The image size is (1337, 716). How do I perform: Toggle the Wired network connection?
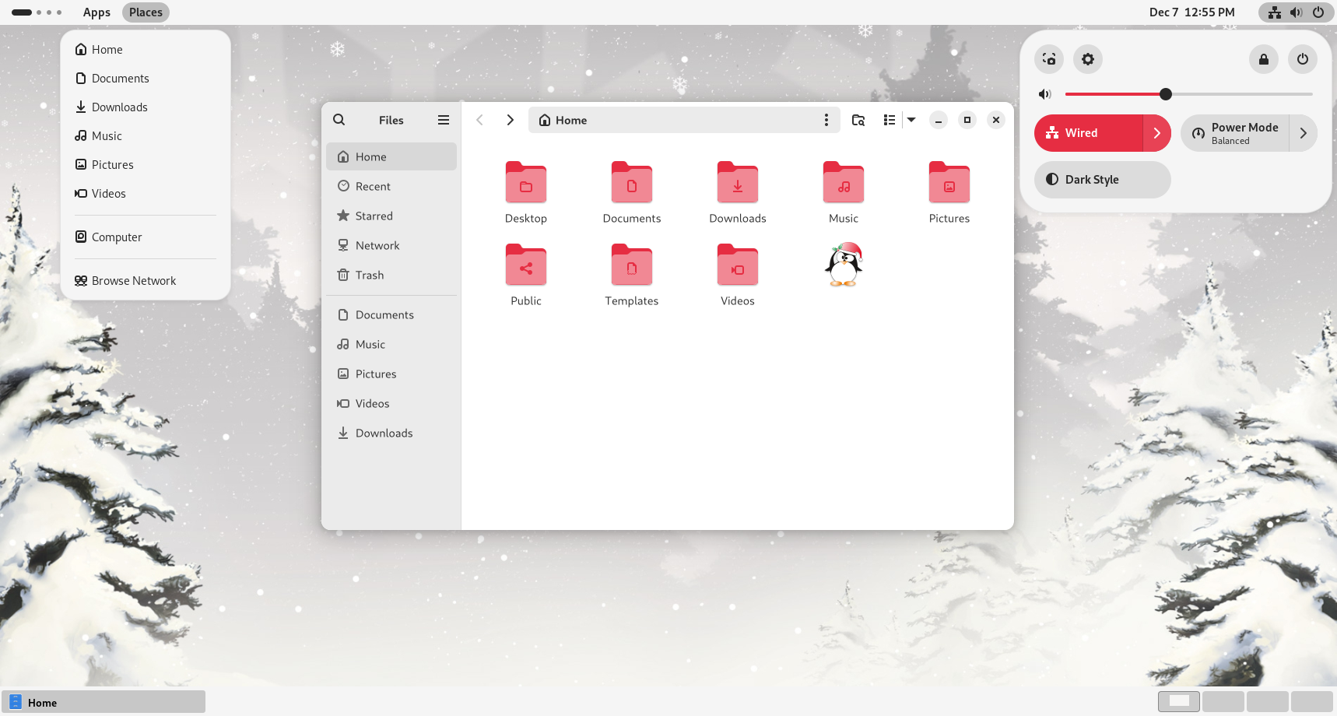1089,133
